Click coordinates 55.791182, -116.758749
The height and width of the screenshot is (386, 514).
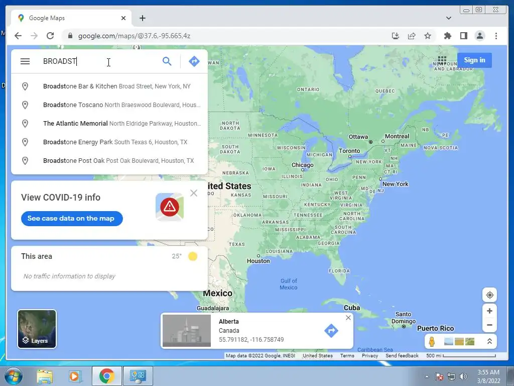tap(251, 340)
